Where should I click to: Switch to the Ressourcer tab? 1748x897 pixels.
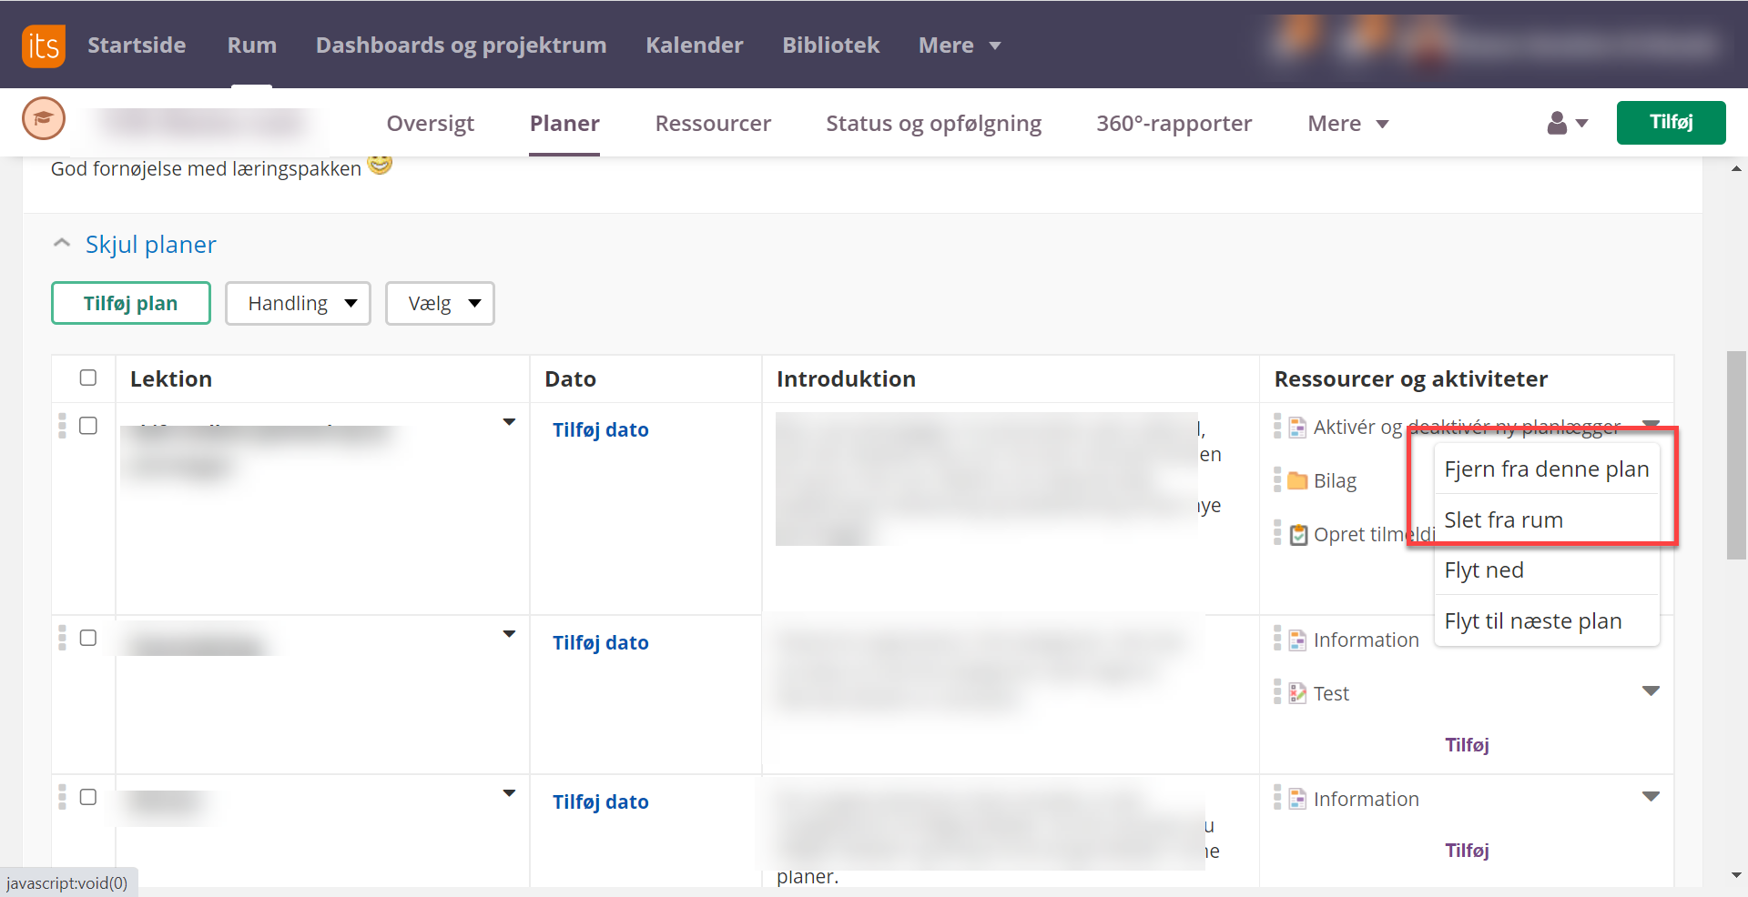point(712,123)
